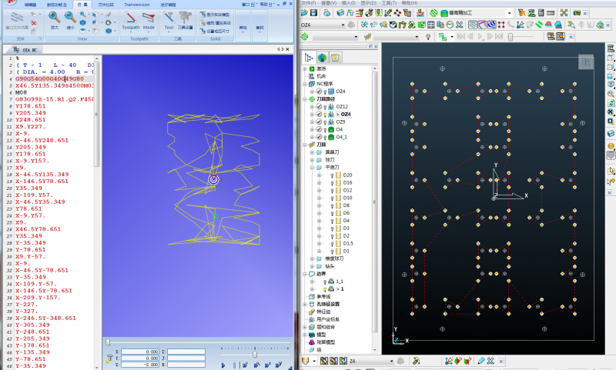
Task: Click the zoom/regenerate solid button in Solid group
Action: 215,23
